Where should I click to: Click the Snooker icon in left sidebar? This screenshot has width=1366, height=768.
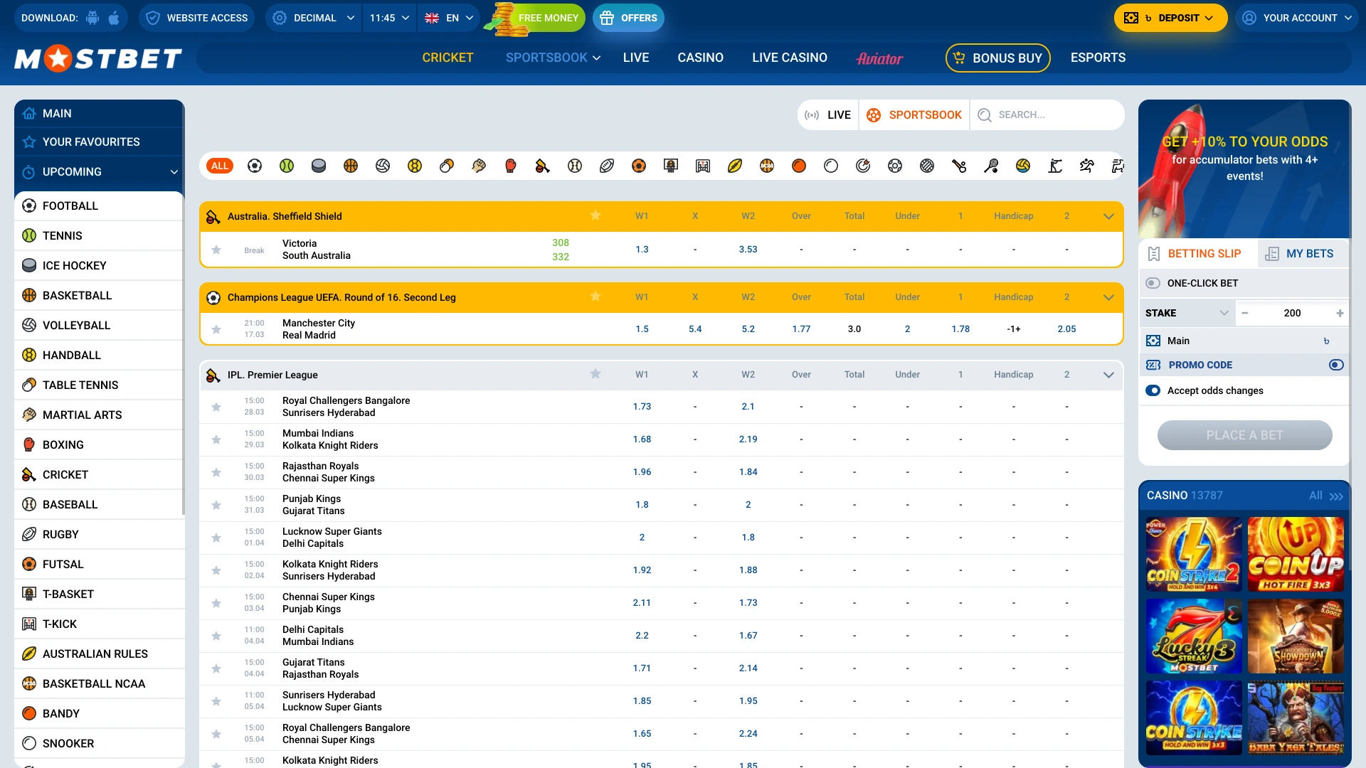[28, 743]
